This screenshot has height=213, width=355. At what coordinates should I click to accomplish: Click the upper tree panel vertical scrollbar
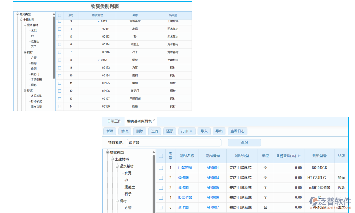pos(54,46)
